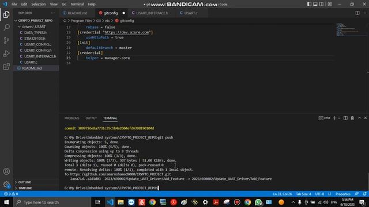Change Properties language mode

point(343,194)
